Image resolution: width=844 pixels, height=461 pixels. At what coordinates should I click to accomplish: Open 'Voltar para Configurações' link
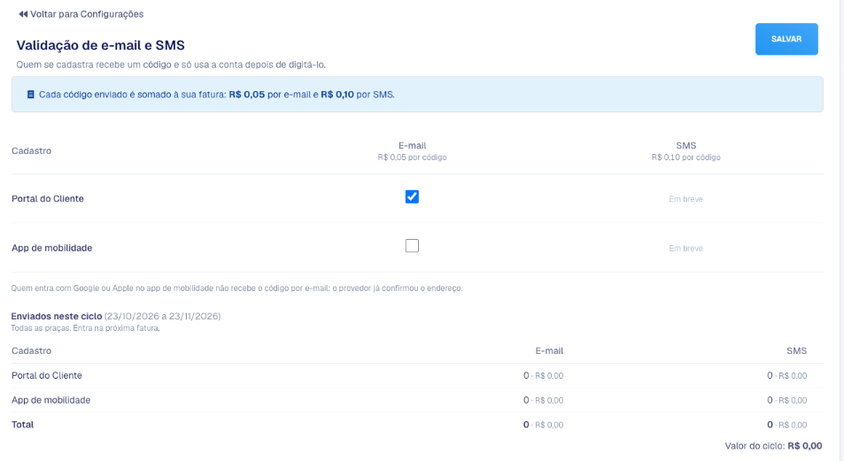pos(81,14)
